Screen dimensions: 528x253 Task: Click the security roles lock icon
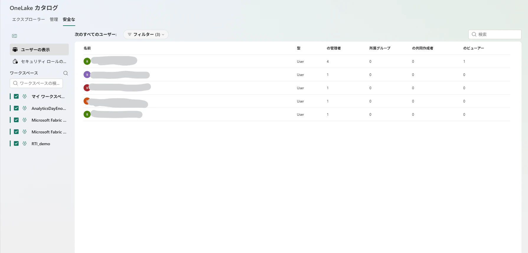tap(15, 62)
